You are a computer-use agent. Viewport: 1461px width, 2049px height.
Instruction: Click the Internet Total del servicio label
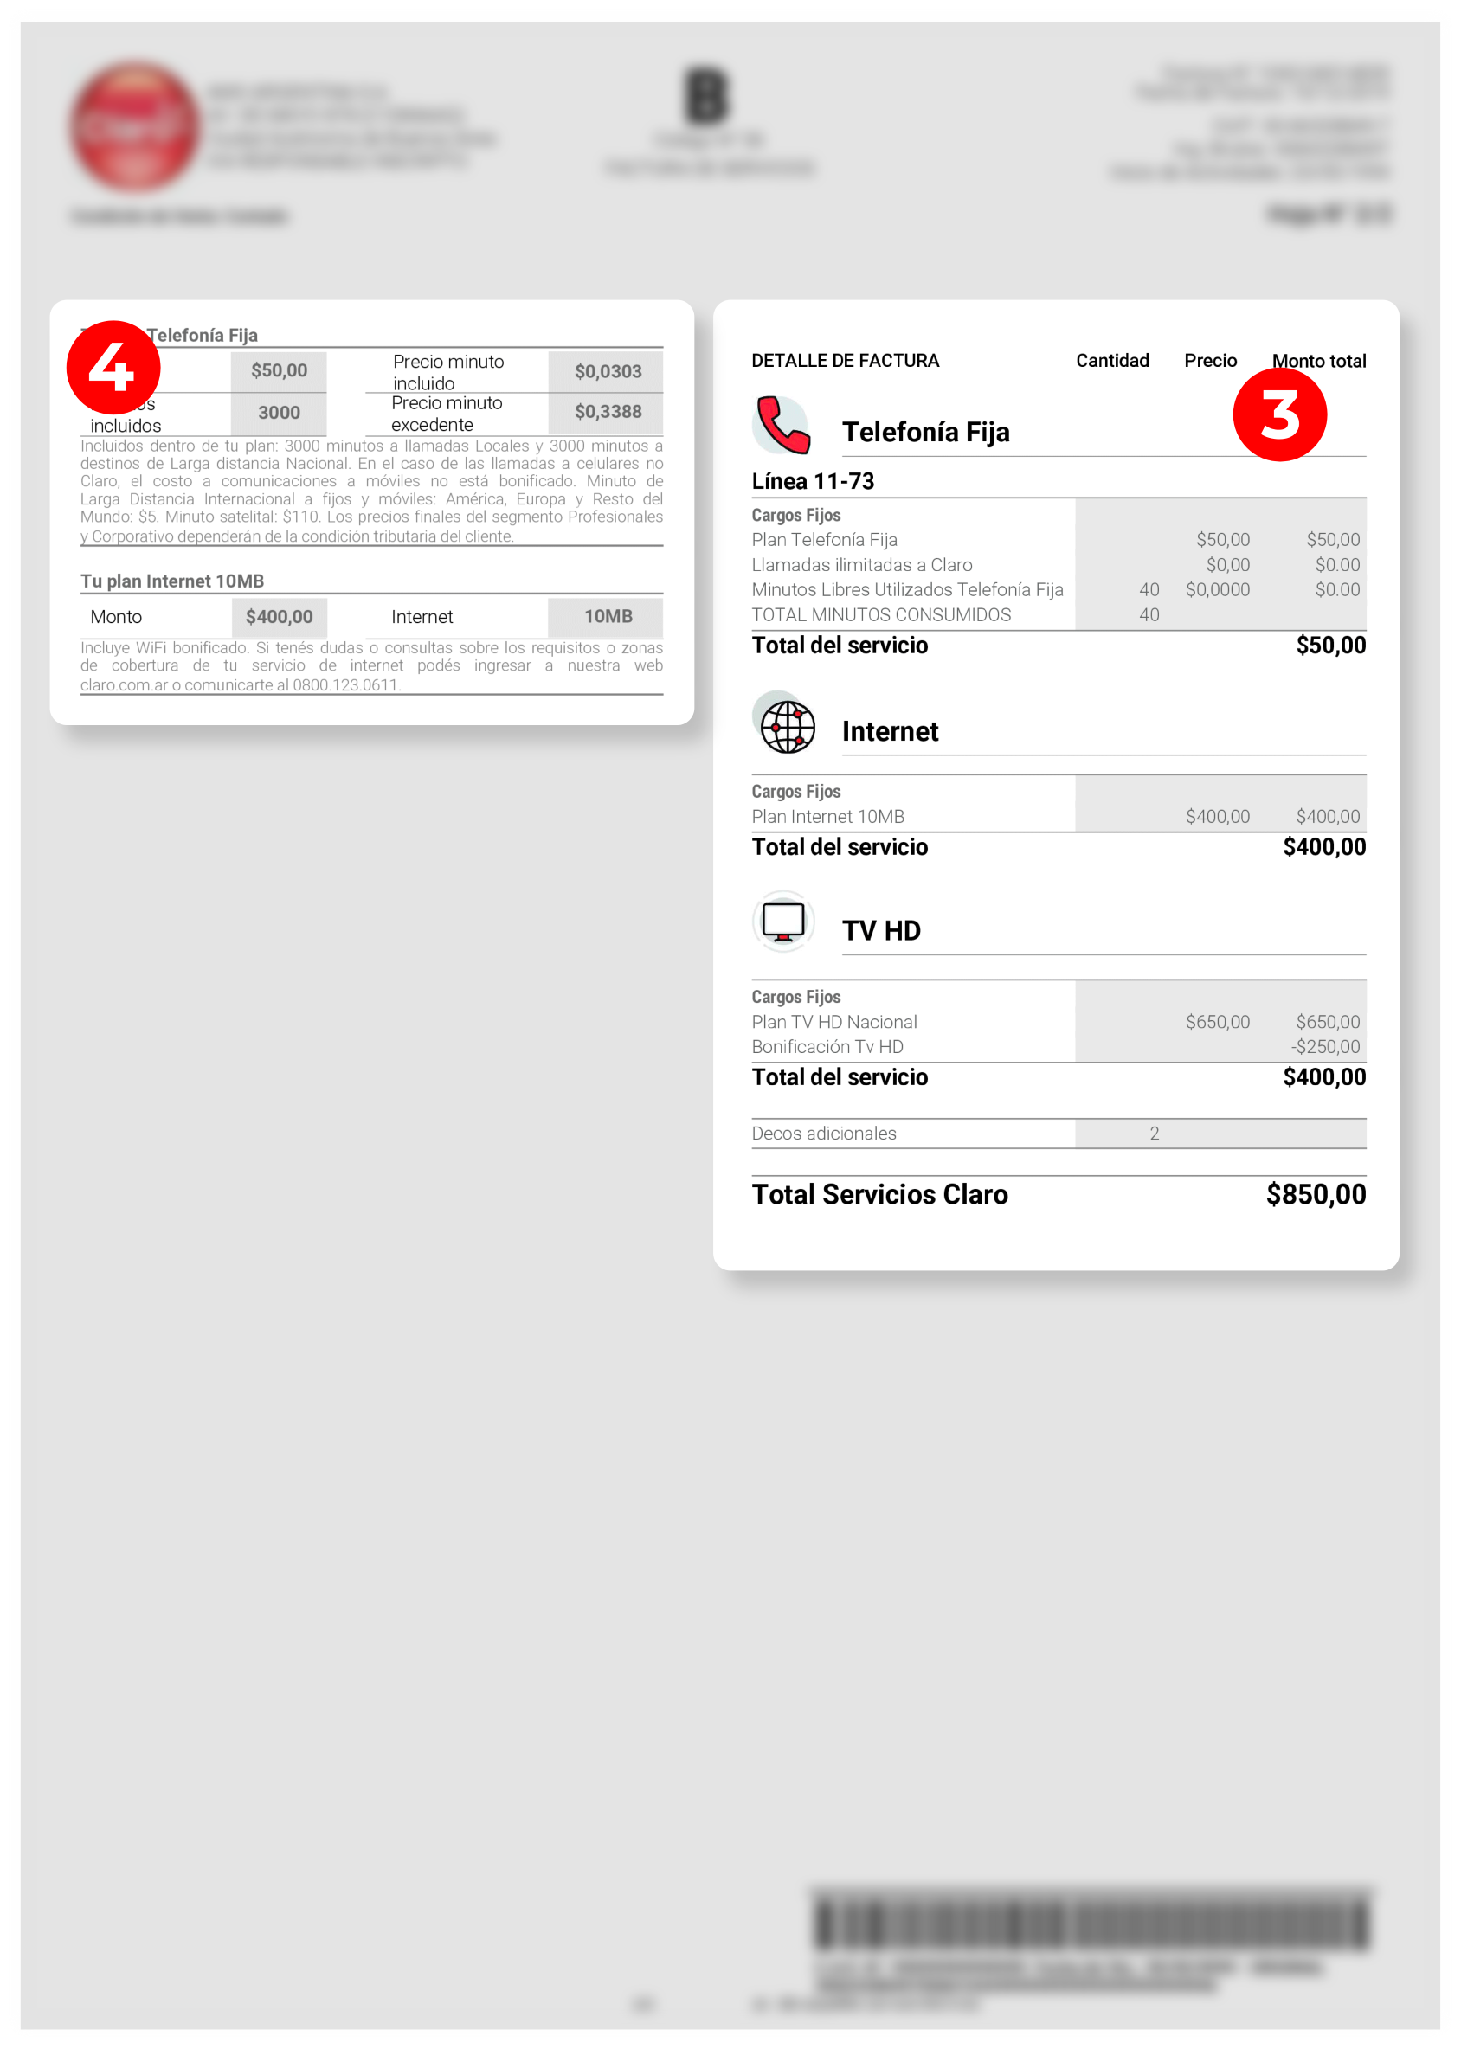(x=840, y=847)
